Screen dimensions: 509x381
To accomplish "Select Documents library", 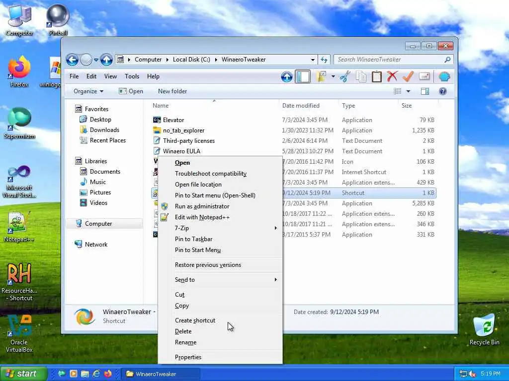I will coord(105,172).
